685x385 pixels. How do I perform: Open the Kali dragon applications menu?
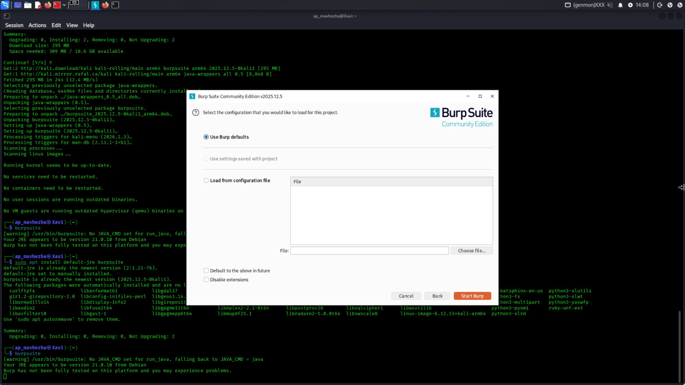pyautogui.click(x=5, y=5)
